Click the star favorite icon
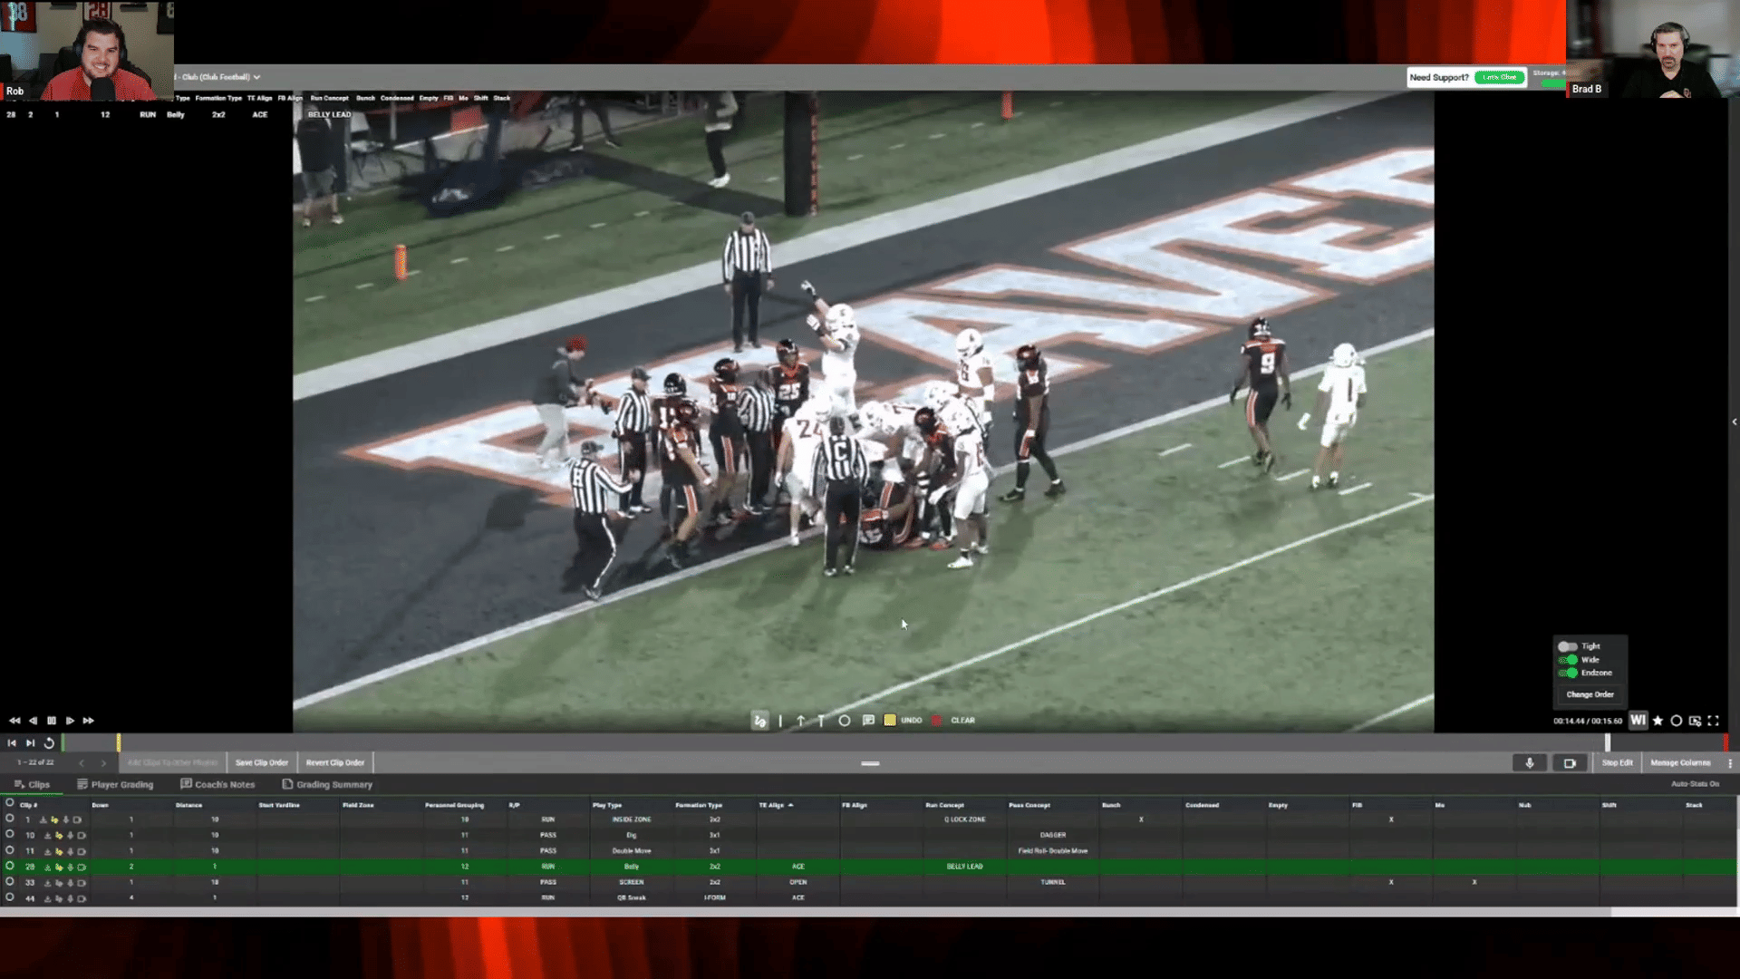The height and width of the screenshot is (979, 1740). click(x=1658, y=721)
